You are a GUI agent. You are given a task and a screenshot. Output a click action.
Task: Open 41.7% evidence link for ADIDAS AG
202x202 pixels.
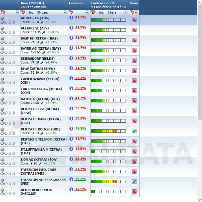81,17
